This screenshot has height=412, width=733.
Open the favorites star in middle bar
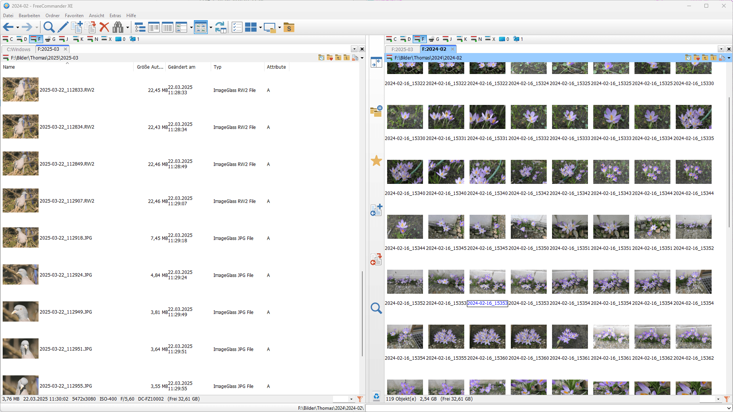376,161
